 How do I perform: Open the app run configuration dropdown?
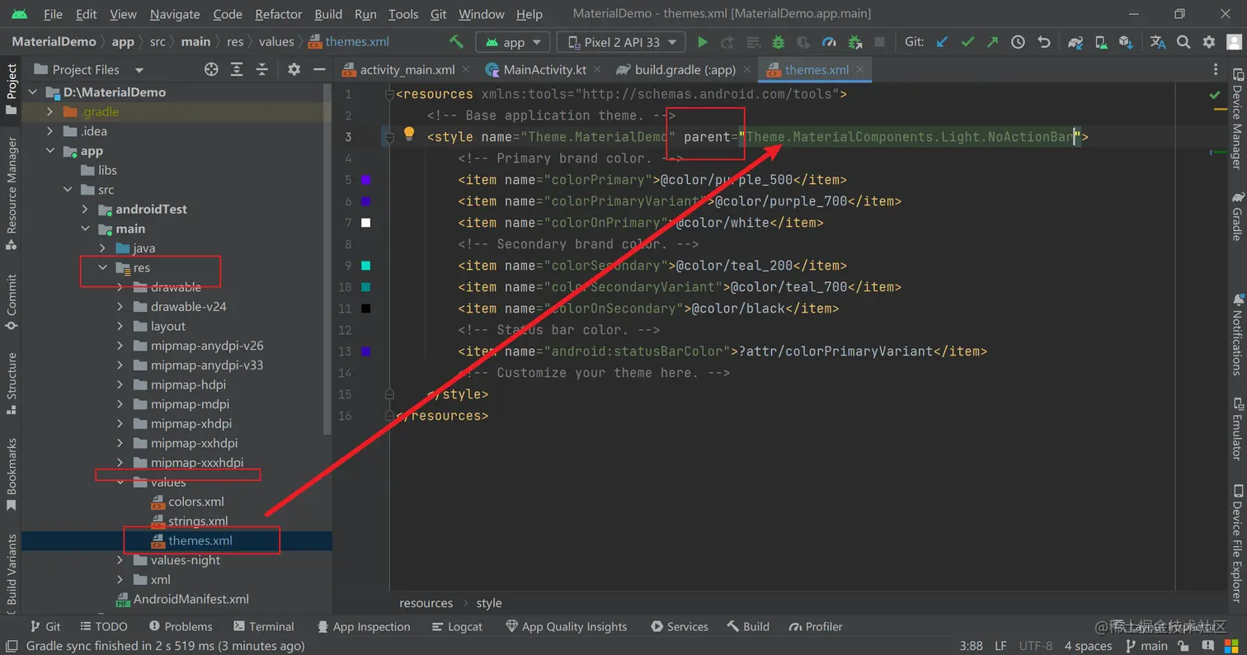click(x=513, y=42)
